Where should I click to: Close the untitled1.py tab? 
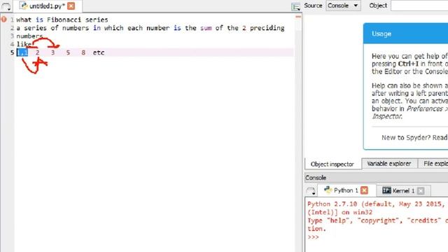[71, 6]
